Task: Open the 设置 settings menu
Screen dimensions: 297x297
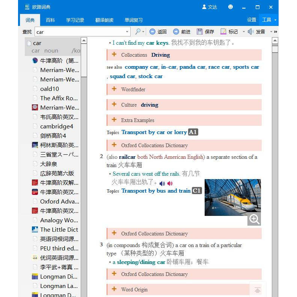Action: coord(252,20)
